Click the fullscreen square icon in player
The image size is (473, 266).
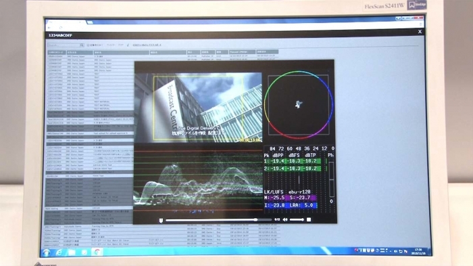pos(309,220)
